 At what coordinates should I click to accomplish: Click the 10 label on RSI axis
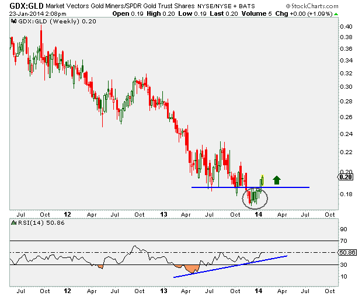pos(343,277)
